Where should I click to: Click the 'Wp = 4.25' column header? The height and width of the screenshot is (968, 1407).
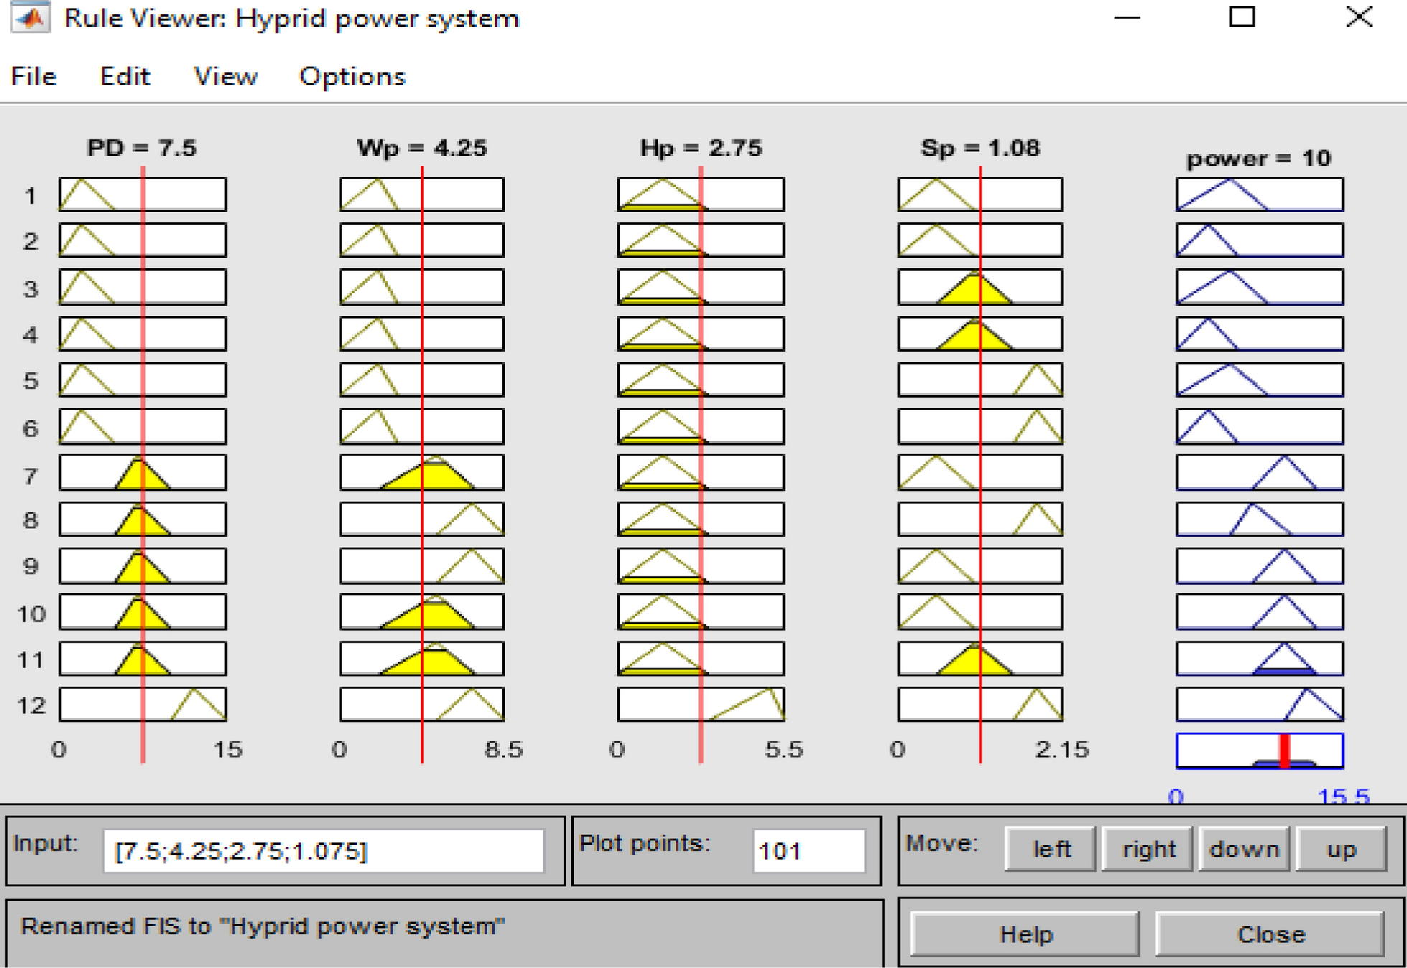tap(422, 148)
